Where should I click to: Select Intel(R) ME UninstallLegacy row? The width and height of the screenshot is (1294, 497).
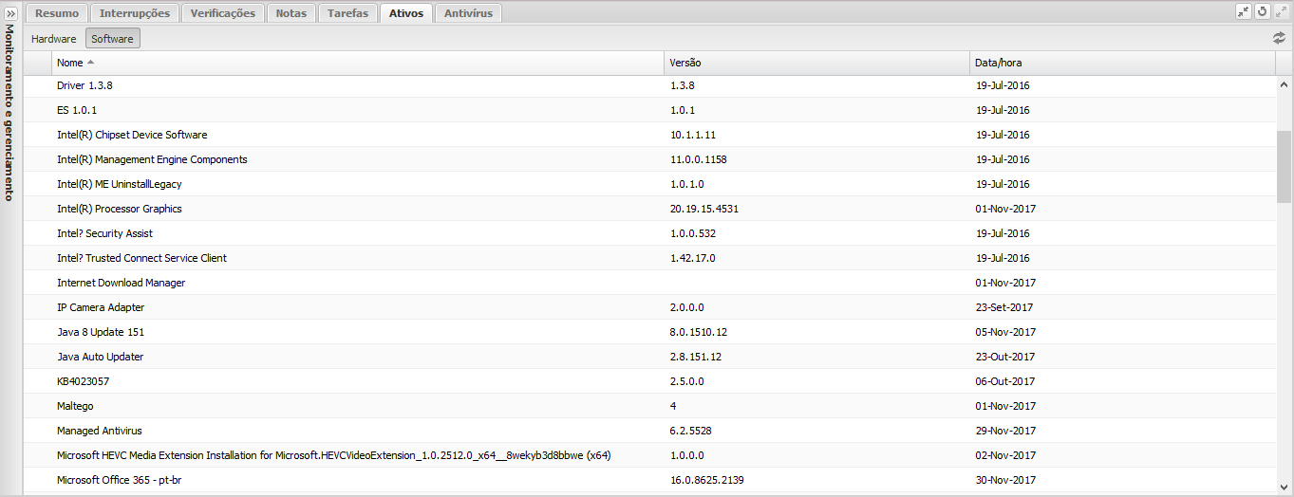click(649, 184)
